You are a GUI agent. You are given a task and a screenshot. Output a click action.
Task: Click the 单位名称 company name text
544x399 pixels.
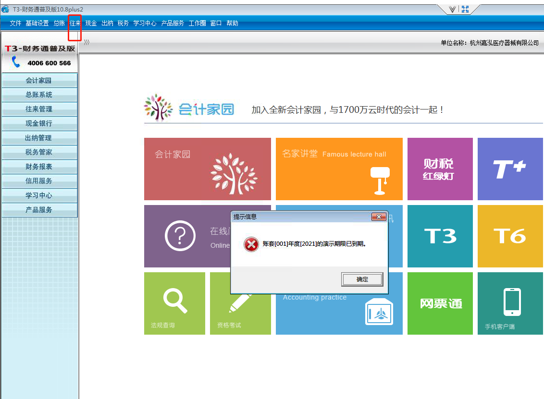point(490,43)
